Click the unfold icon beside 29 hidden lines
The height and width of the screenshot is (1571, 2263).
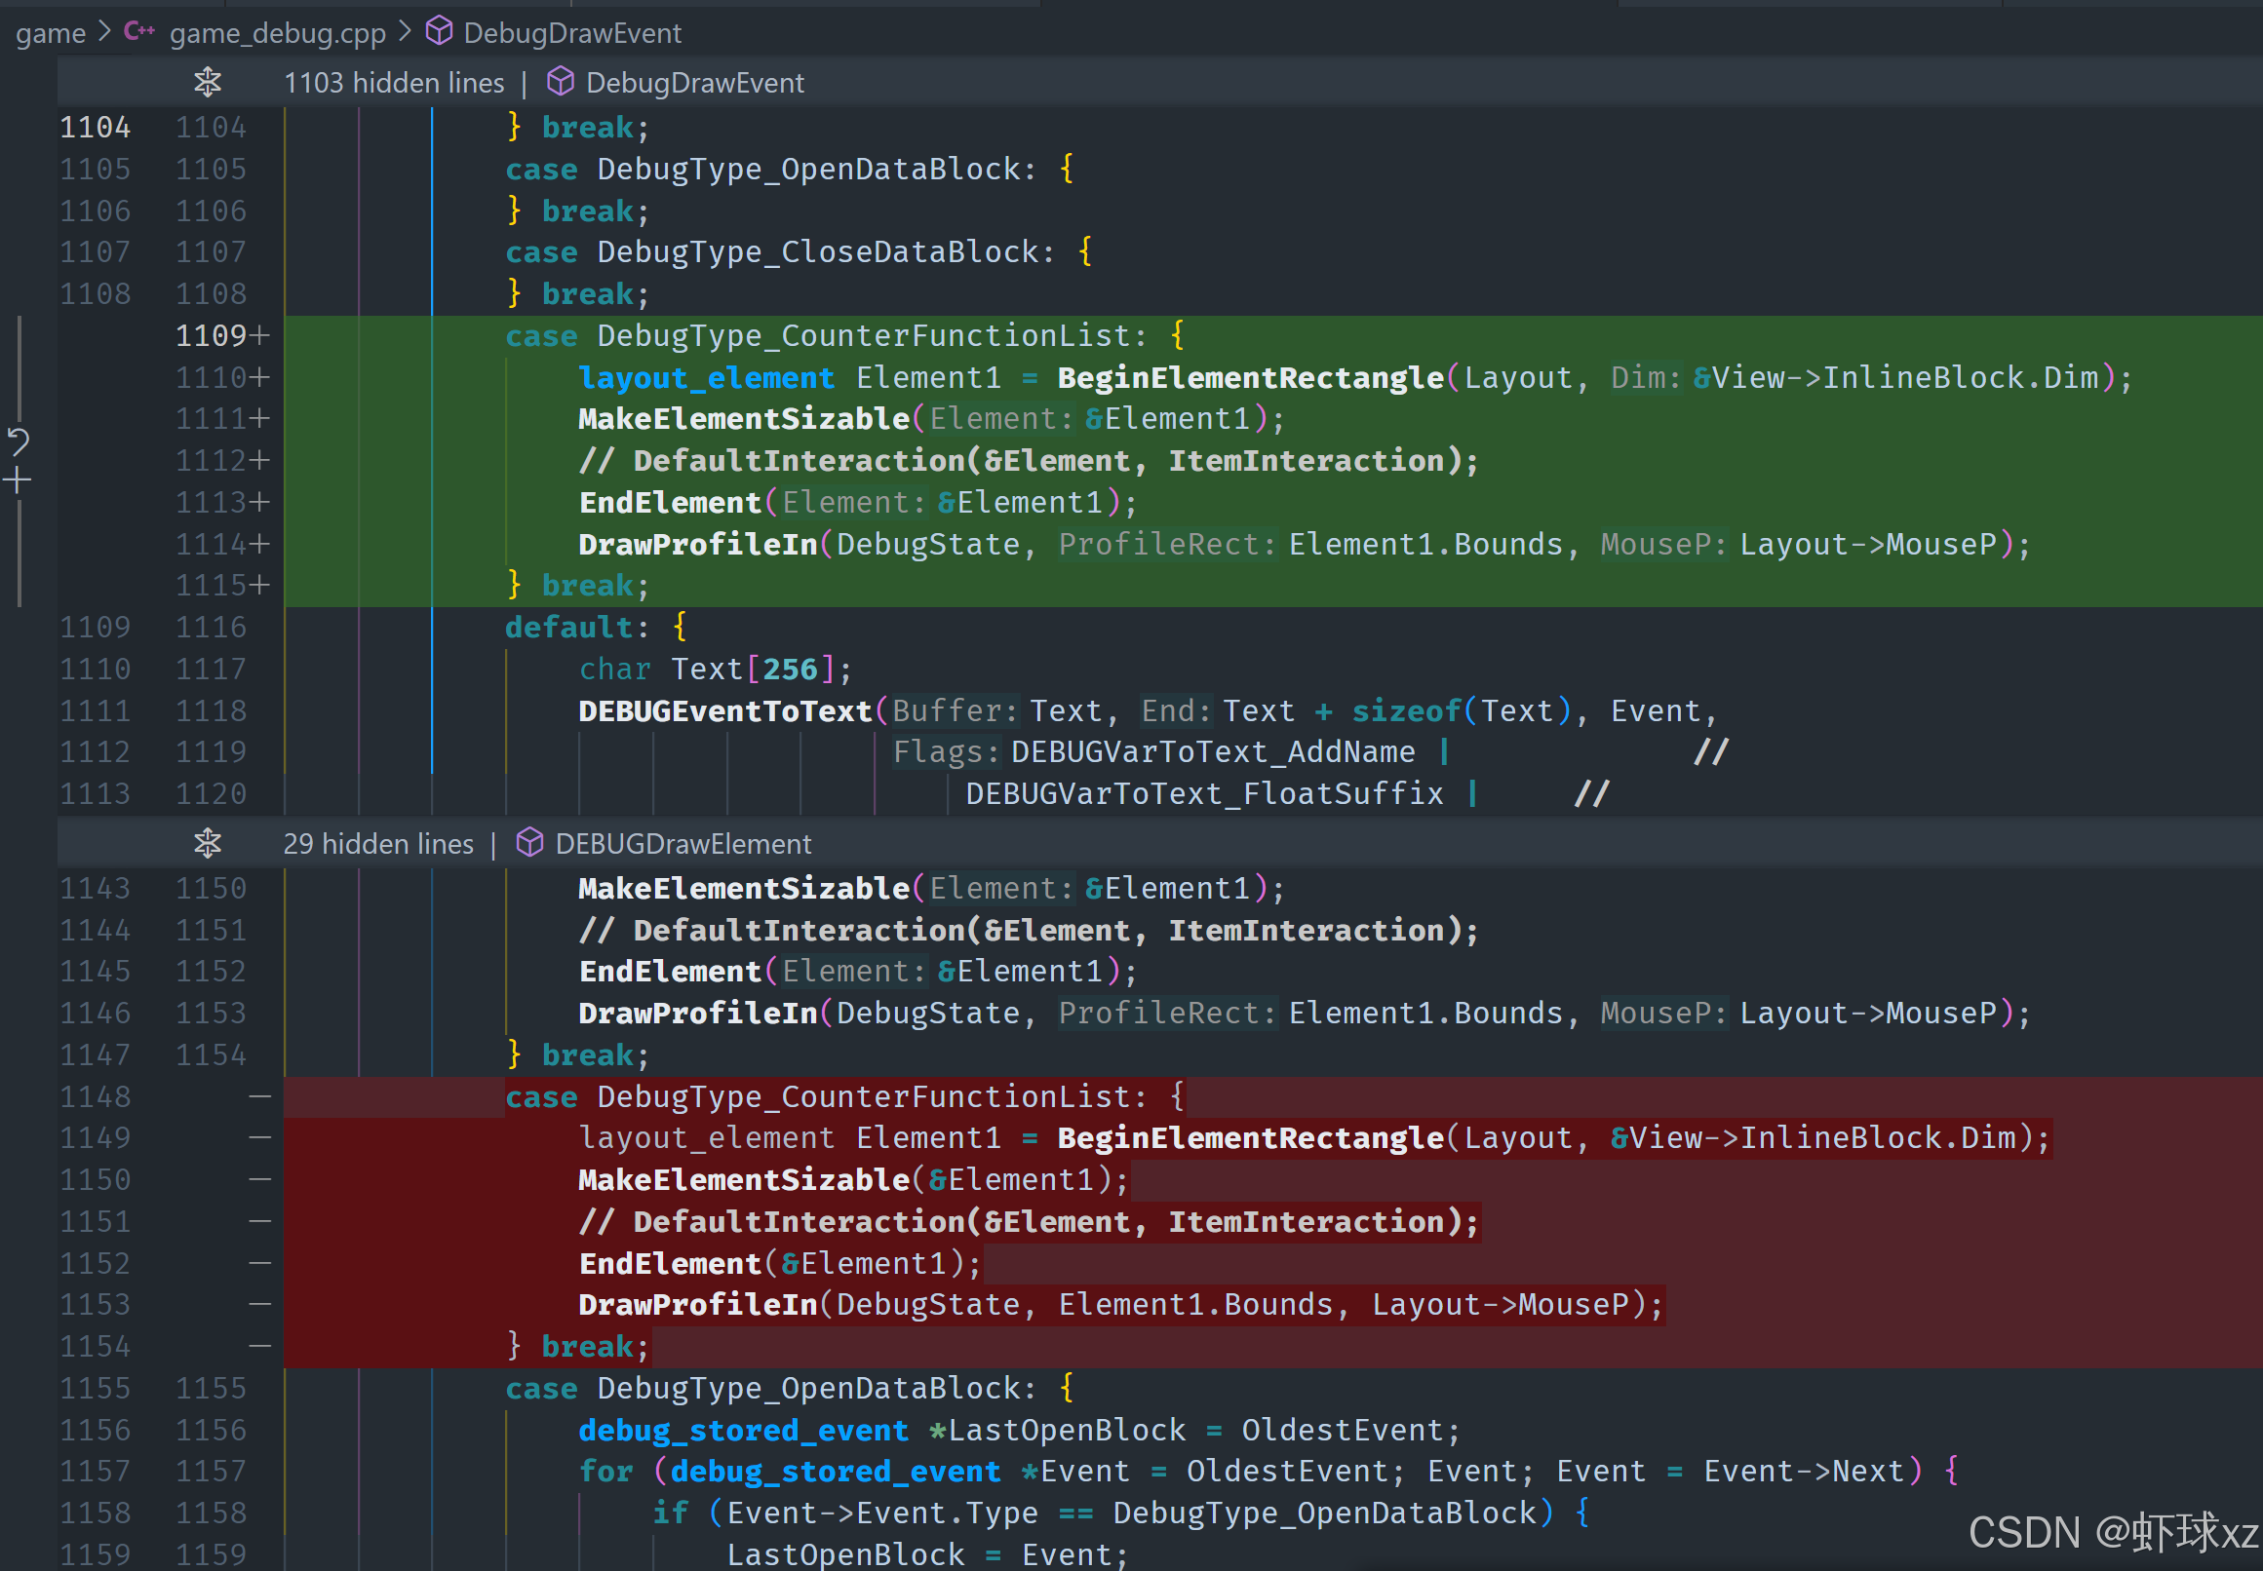click(x=207, y=844)
